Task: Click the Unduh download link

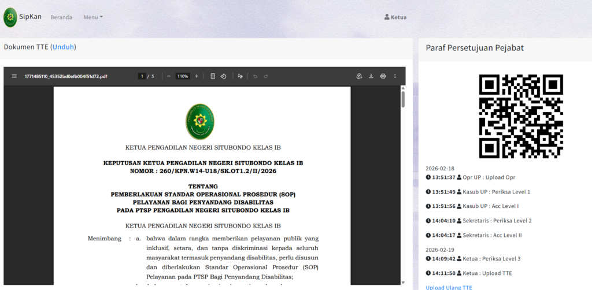Action: point(64,47)
